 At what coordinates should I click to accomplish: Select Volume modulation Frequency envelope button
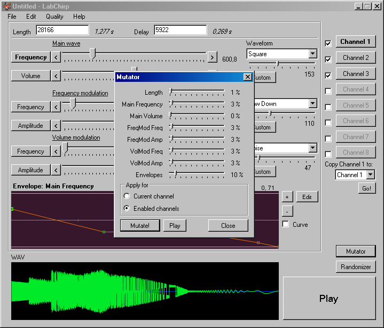pyautogui.click(x=31, y=151)
